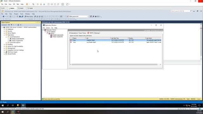
Task: Switch to the DC VM tab
Action: 4,8
